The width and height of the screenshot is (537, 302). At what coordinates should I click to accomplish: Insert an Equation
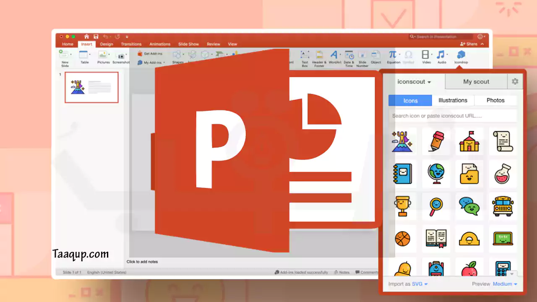394,57
